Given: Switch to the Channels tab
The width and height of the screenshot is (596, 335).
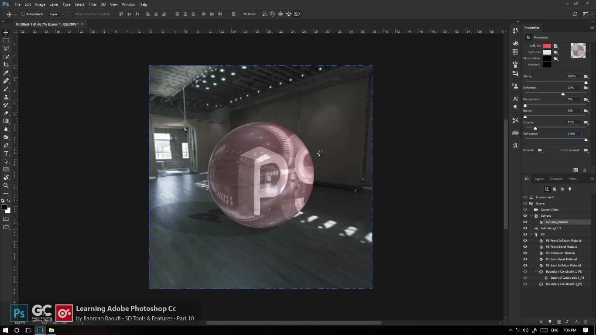Looking at the screenshot, I should pos(556,179).
